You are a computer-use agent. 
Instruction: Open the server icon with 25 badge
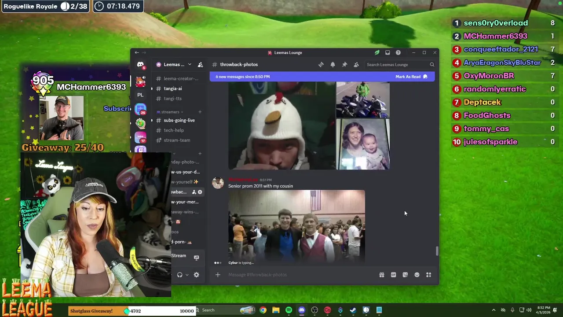[140, 110]
